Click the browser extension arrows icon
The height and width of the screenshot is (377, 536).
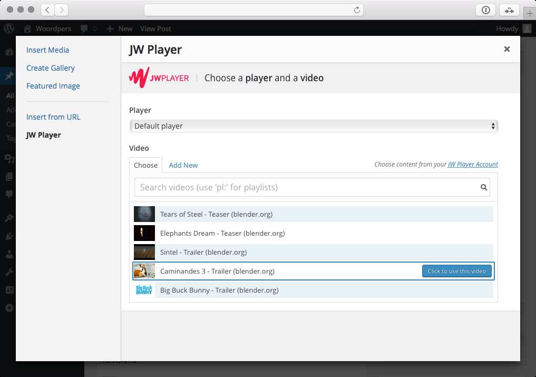[509, 10]
